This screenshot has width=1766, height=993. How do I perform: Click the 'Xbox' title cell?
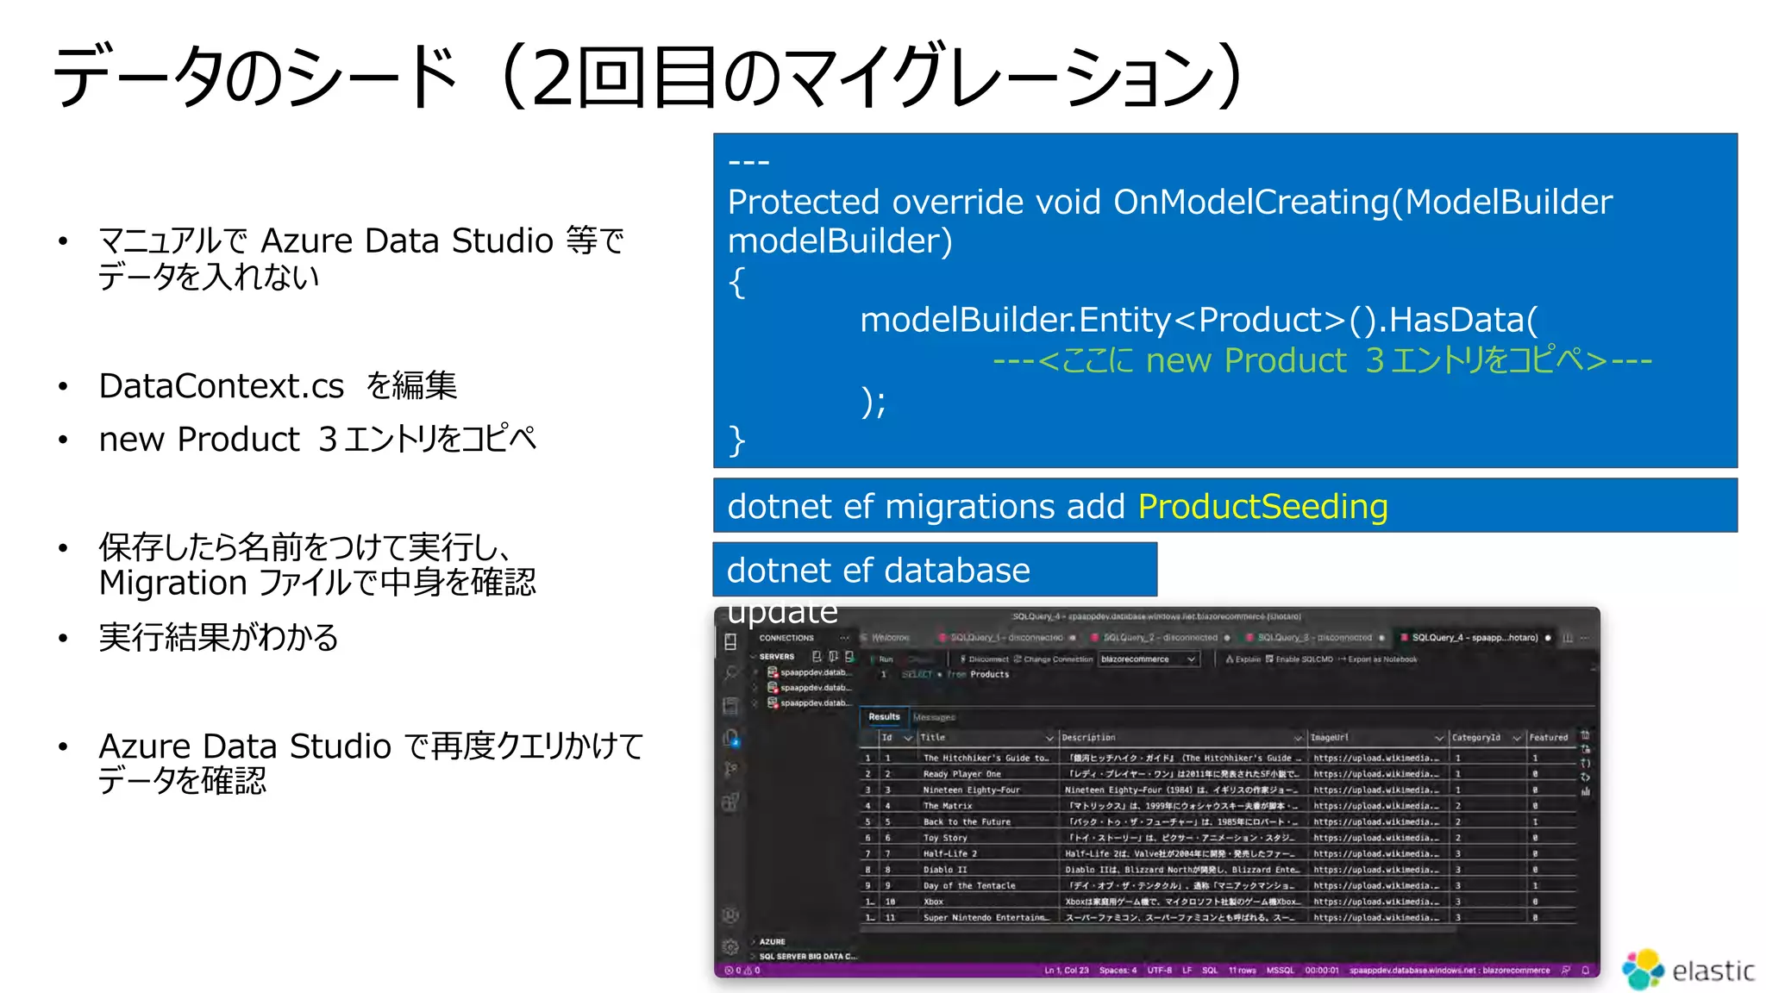pos(988,902)
